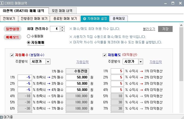Open the 자동매도 주문방식 시장가 dropdown
The image size is (184, 119).
[x=141, y=62]
